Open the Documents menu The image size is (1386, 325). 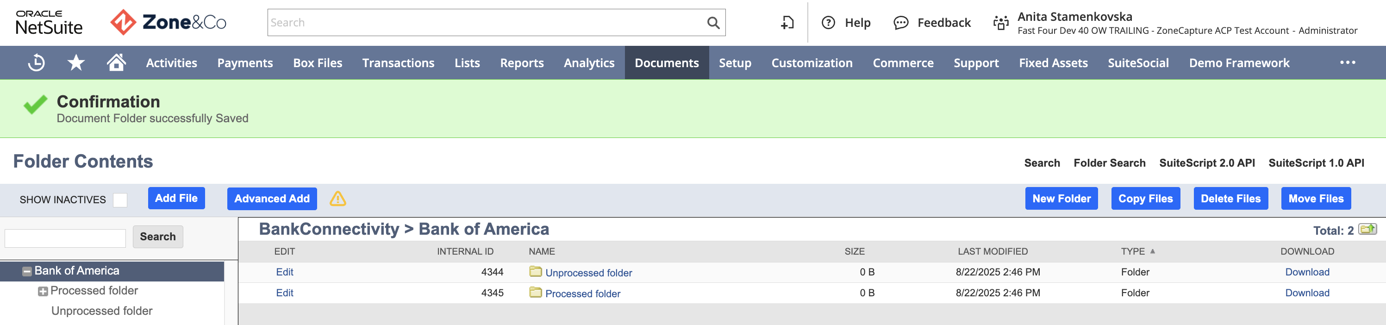(667, 63)
